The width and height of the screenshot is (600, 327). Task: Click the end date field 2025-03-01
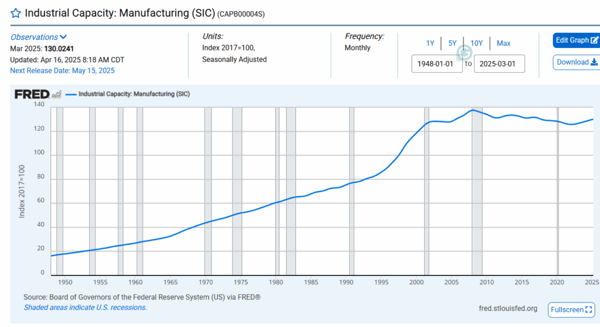click(499, 63)
